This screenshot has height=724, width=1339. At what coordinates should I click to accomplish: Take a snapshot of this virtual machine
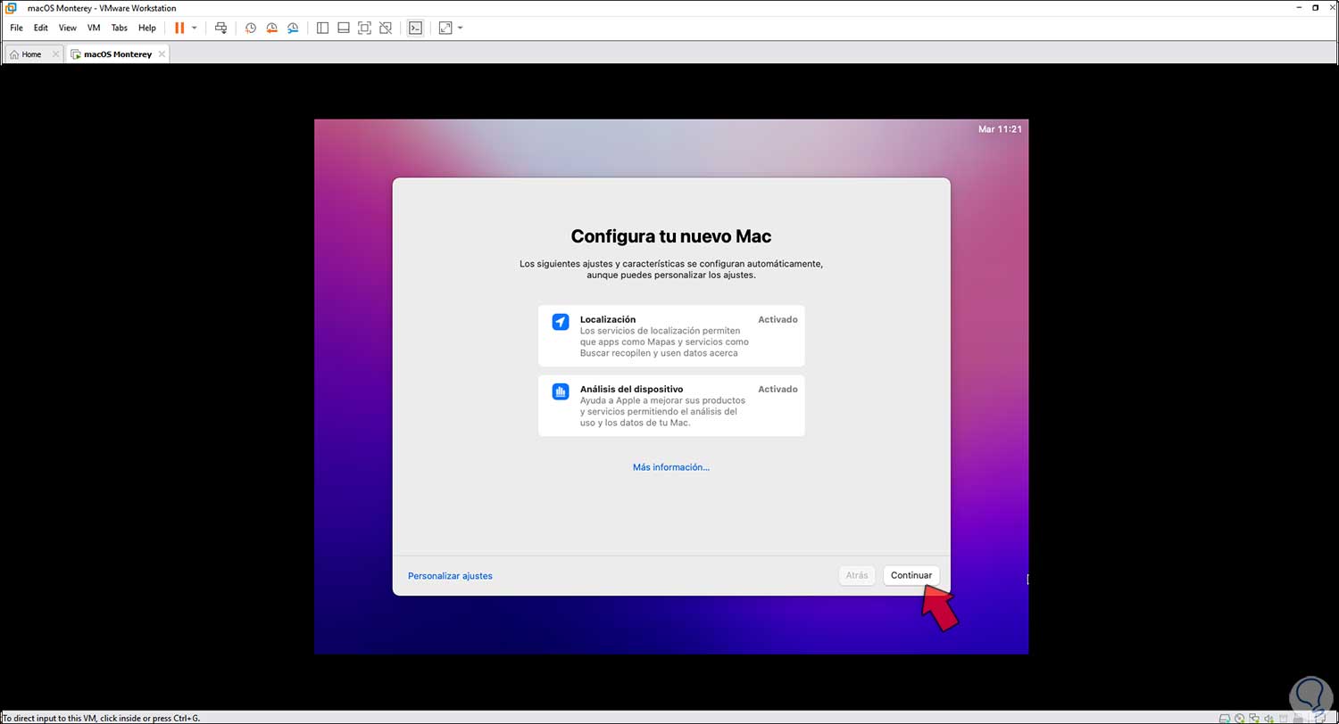(x=251, y=28)
